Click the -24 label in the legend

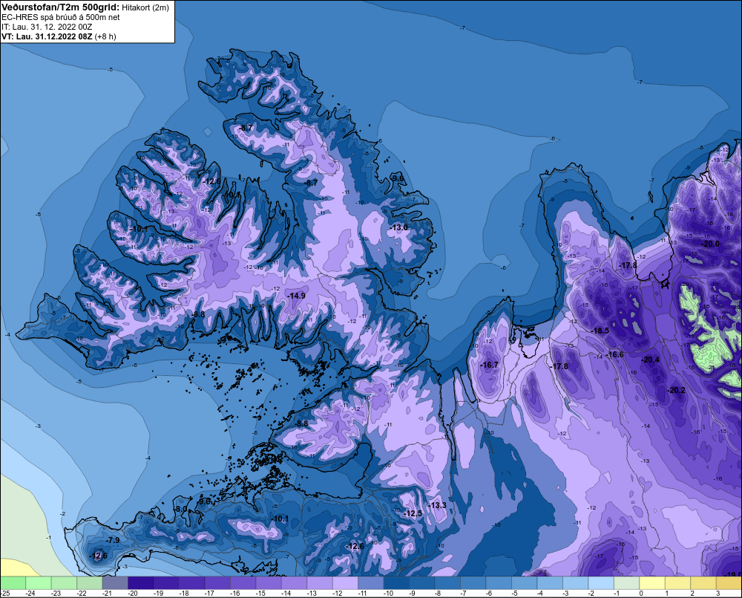pyautogui.click(x=30, y=594)
